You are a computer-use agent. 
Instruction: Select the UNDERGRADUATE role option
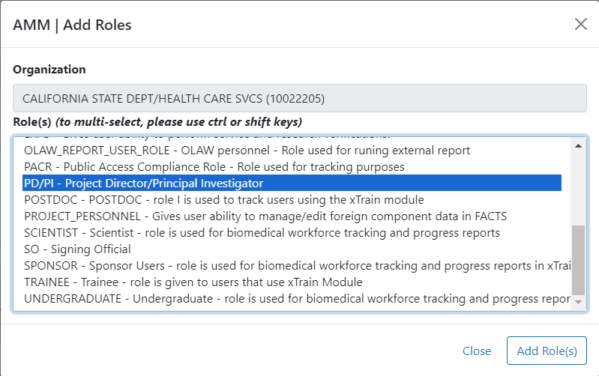[292, 299]
